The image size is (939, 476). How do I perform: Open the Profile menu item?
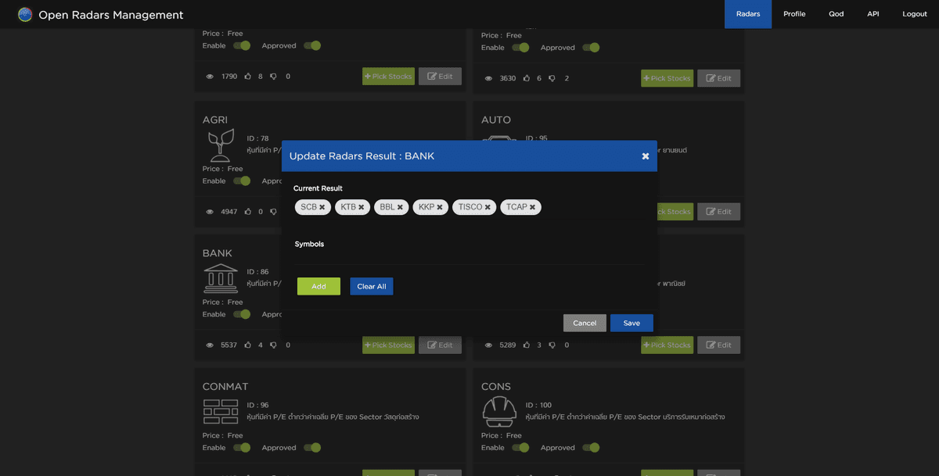pyautogui.click(x=794, y=14)
